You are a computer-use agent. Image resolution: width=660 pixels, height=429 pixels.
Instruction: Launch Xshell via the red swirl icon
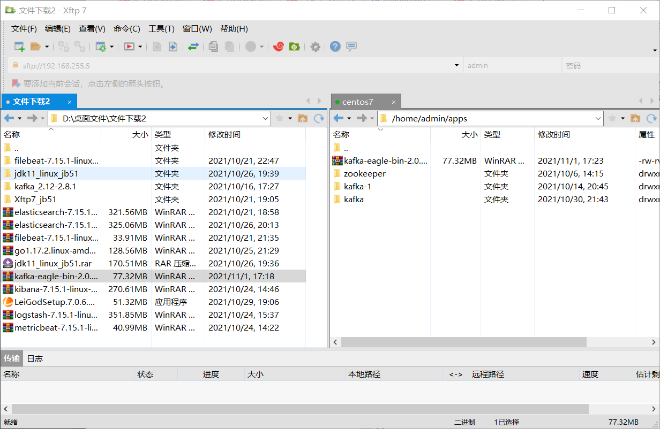pyautogui.click(x=278, y=47)
